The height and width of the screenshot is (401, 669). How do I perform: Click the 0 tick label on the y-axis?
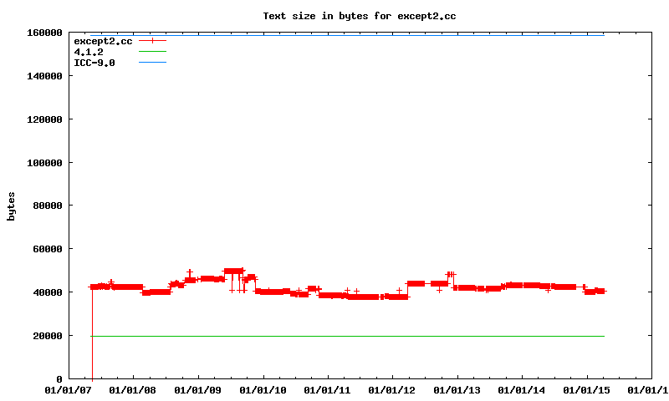[59, 379]
